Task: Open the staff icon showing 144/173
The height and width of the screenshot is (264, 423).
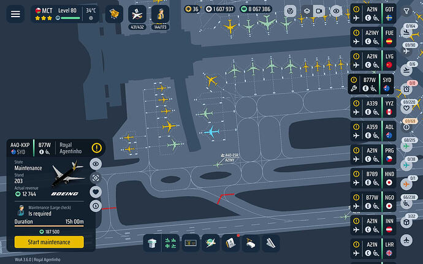Action: [x=160, y=14]
